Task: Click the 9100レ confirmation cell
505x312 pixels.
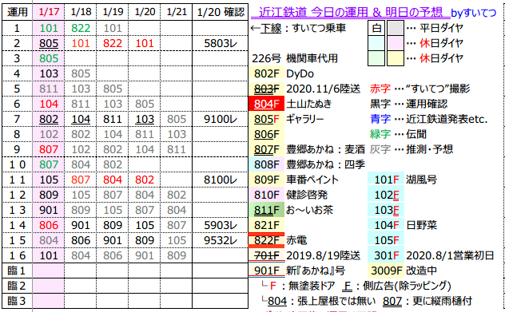Action: click(221, 119)
